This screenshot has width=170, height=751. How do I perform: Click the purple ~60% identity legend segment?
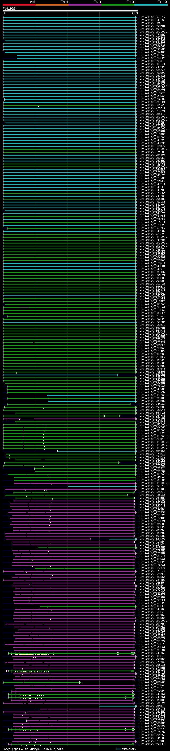tap(85, 5)
